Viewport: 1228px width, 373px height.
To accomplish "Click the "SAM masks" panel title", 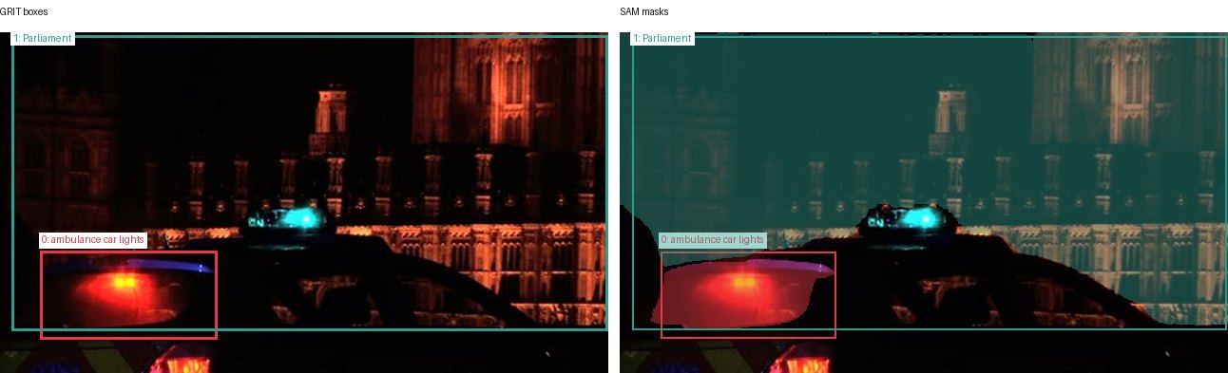I will tap(643, 11).
